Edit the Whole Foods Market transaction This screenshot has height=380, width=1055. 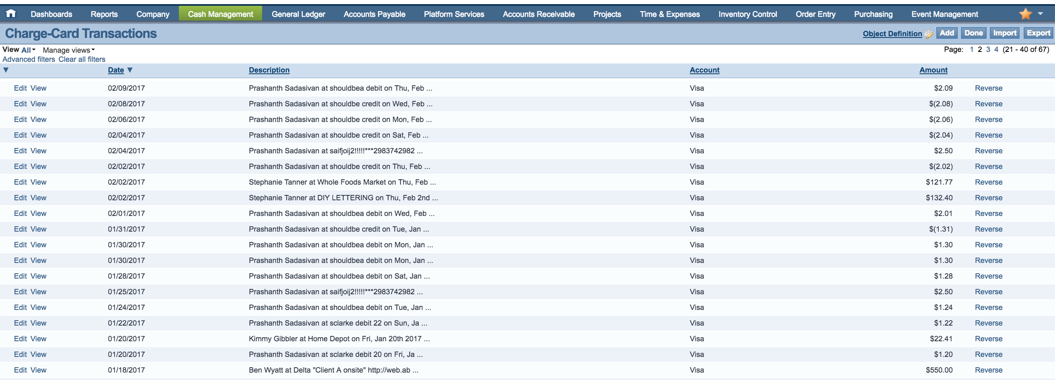click(x=20, y=182)
